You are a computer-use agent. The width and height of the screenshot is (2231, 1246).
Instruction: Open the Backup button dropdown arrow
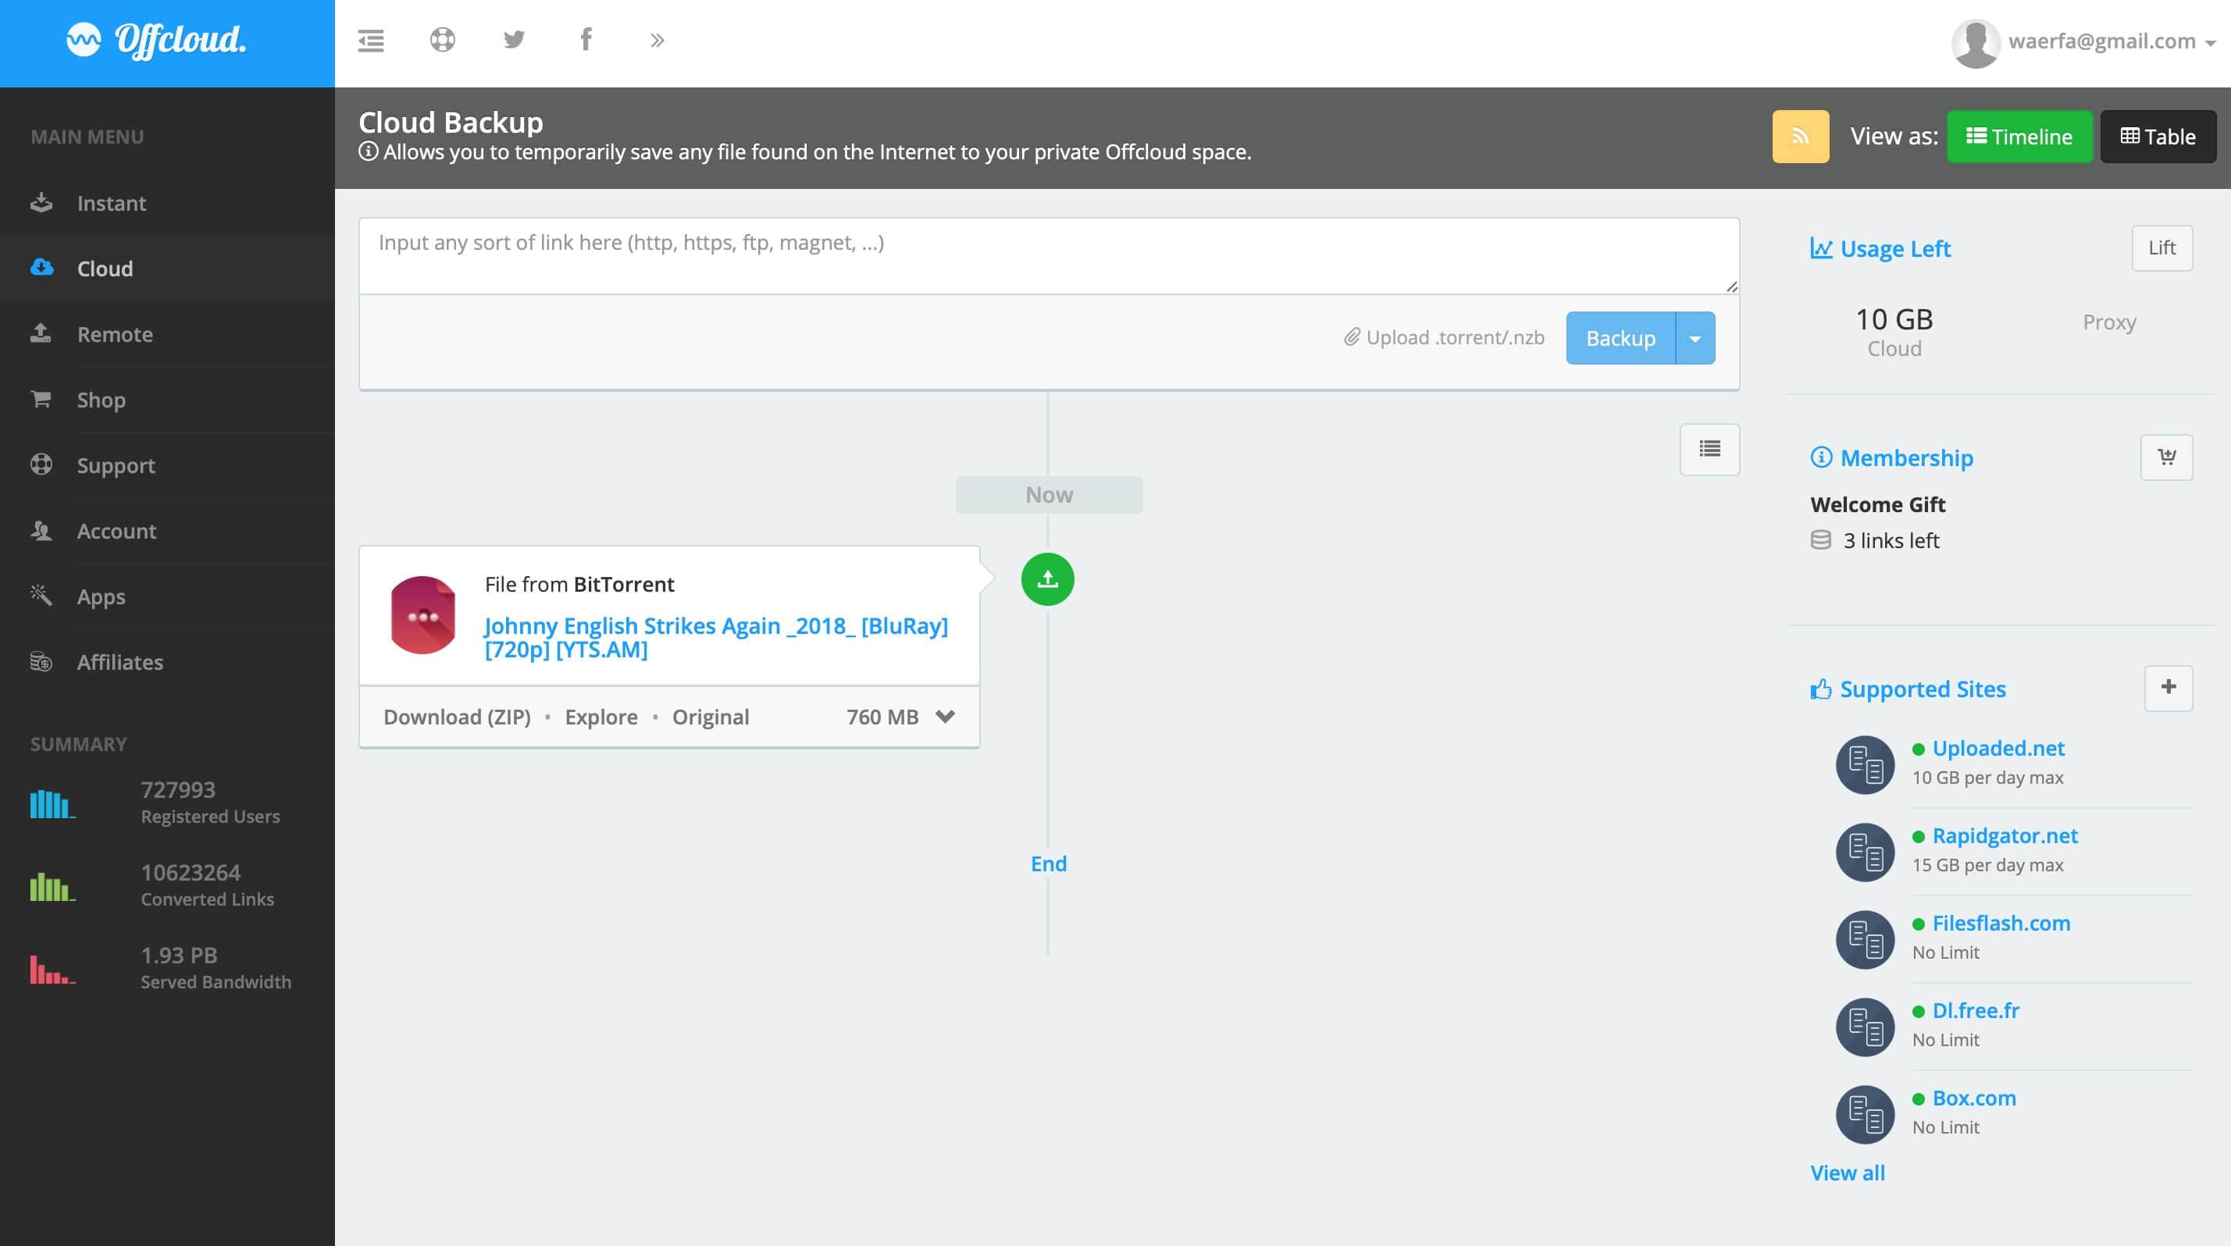pyautogui.click(x=1696, y=338)
